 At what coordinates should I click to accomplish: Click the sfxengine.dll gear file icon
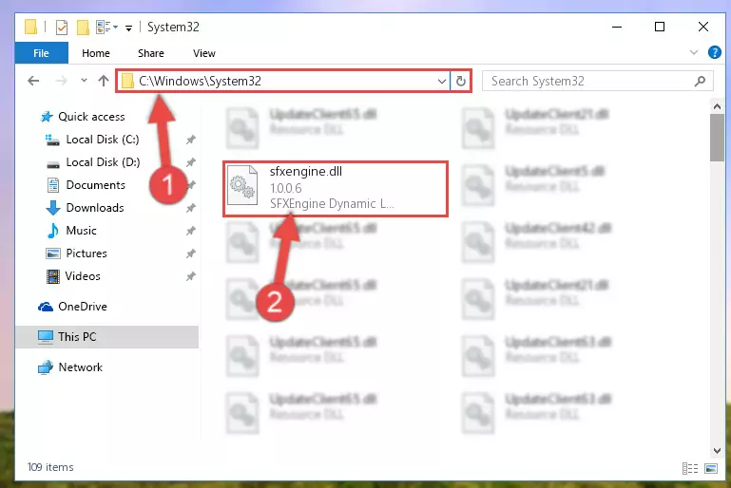pos(242,185)
